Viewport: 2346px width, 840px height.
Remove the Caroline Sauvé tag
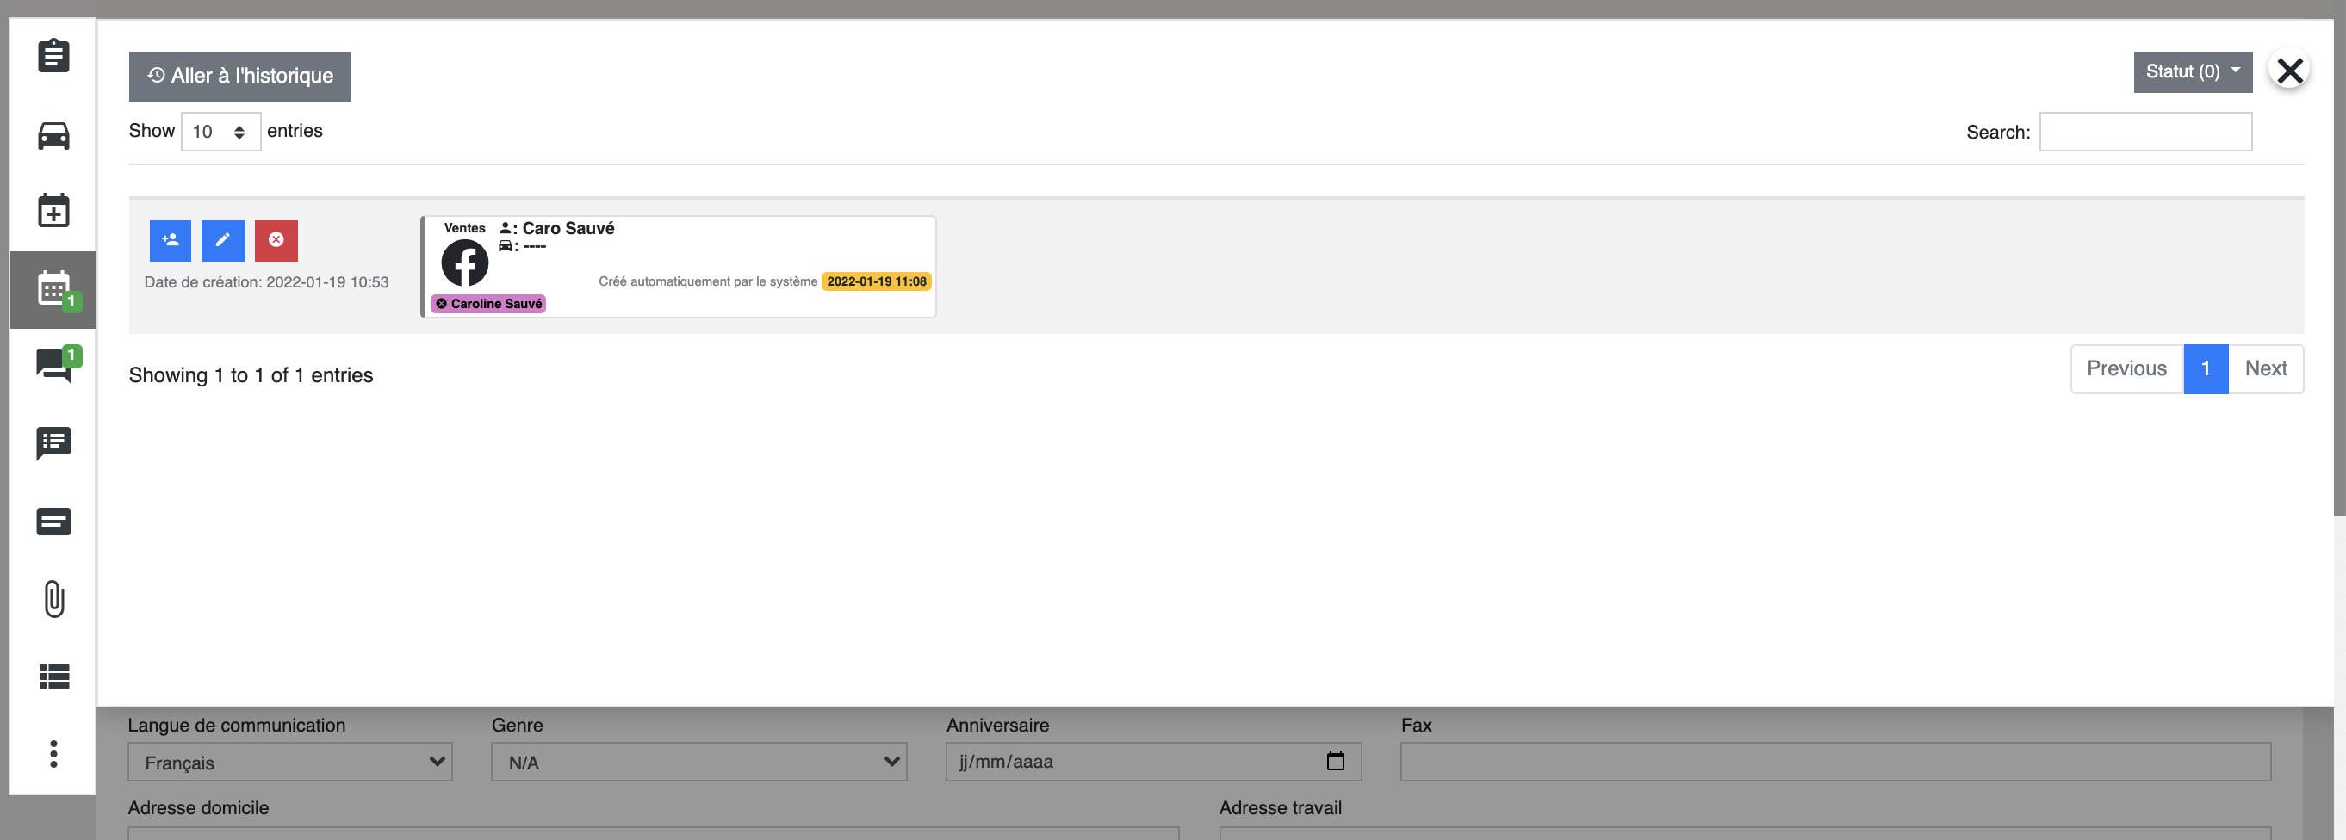point(442,304)
